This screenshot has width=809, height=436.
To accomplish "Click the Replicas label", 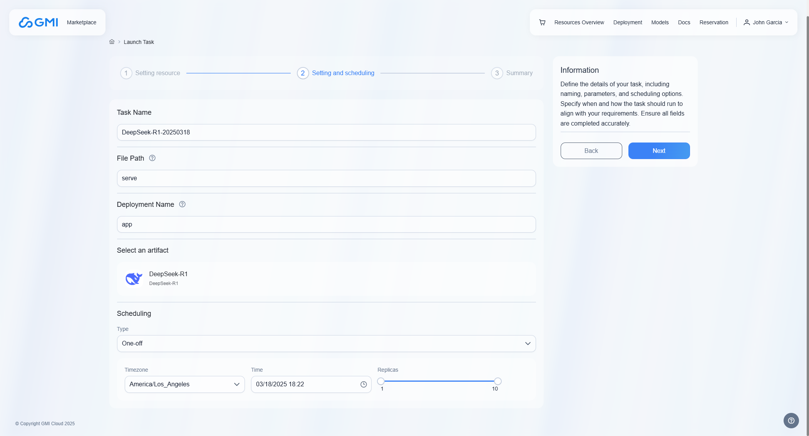I will pos(388,370).
